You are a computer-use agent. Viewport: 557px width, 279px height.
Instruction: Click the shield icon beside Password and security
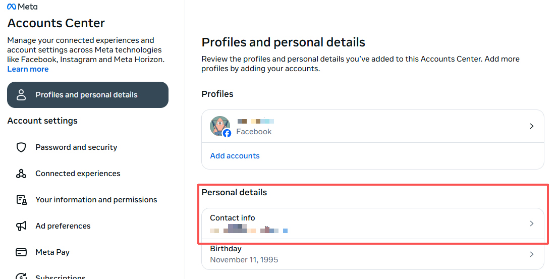pos(21,147)
